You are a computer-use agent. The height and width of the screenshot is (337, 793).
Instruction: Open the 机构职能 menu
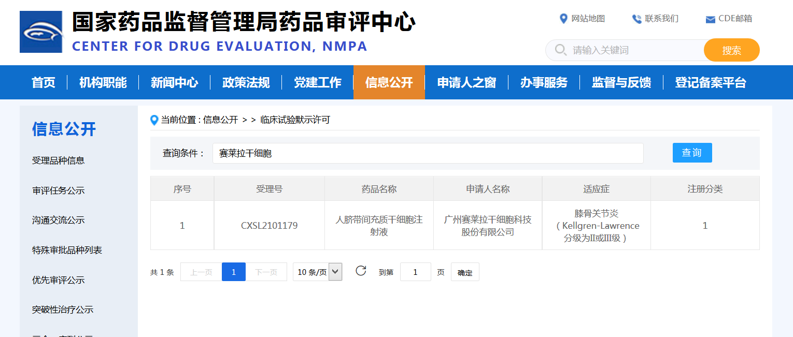103,82
